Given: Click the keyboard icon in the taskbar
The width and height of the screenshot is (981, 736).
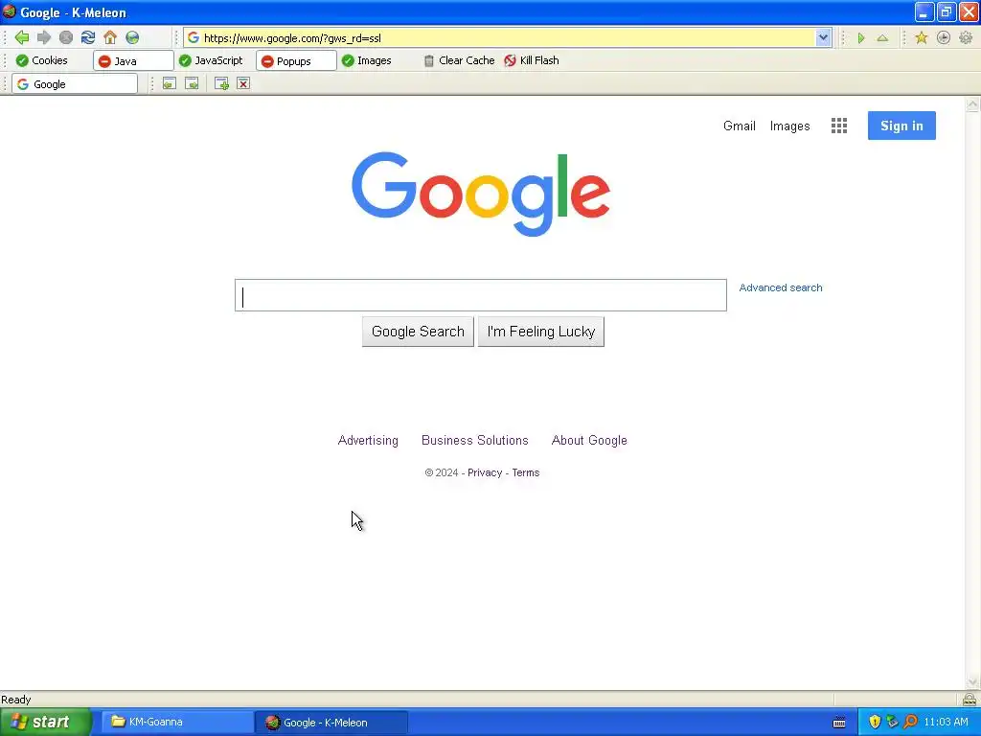Looking at the screenshot, I should (839, 723).
